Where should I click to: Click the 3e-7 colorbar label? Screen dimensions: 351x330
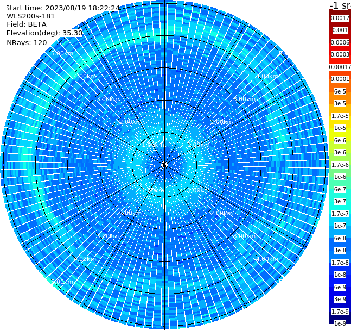point(340,201)
